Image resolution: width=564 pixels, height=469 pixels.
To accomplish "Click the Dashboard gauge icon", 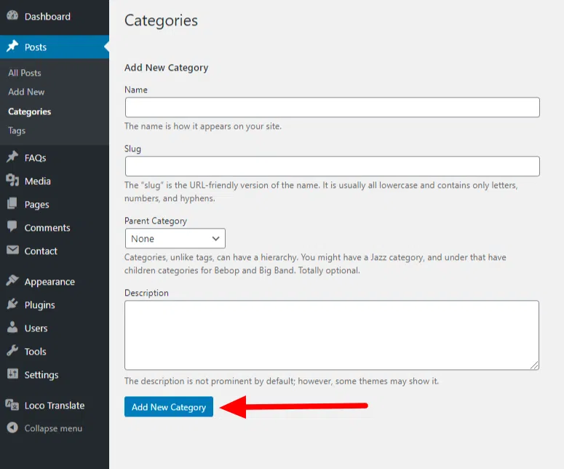I will pyautogui.click(x=12, y=16).
